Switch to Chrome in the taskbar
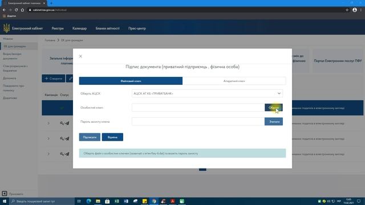 pyautogui.click(x=154, y=201)
